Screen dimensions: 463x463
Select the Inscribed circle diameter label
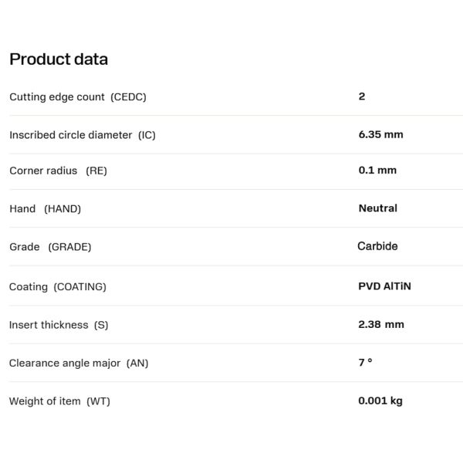pyautogui.click(x=70, y=135)
